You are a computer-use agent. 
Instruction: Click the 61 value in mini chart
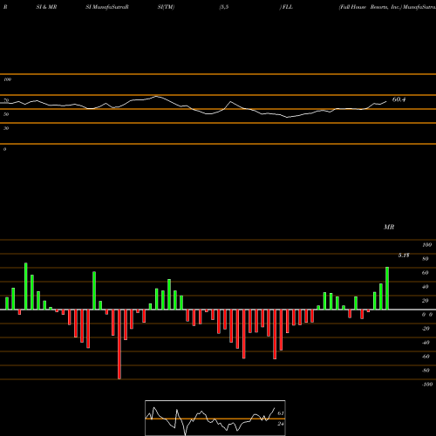point(281,413)
